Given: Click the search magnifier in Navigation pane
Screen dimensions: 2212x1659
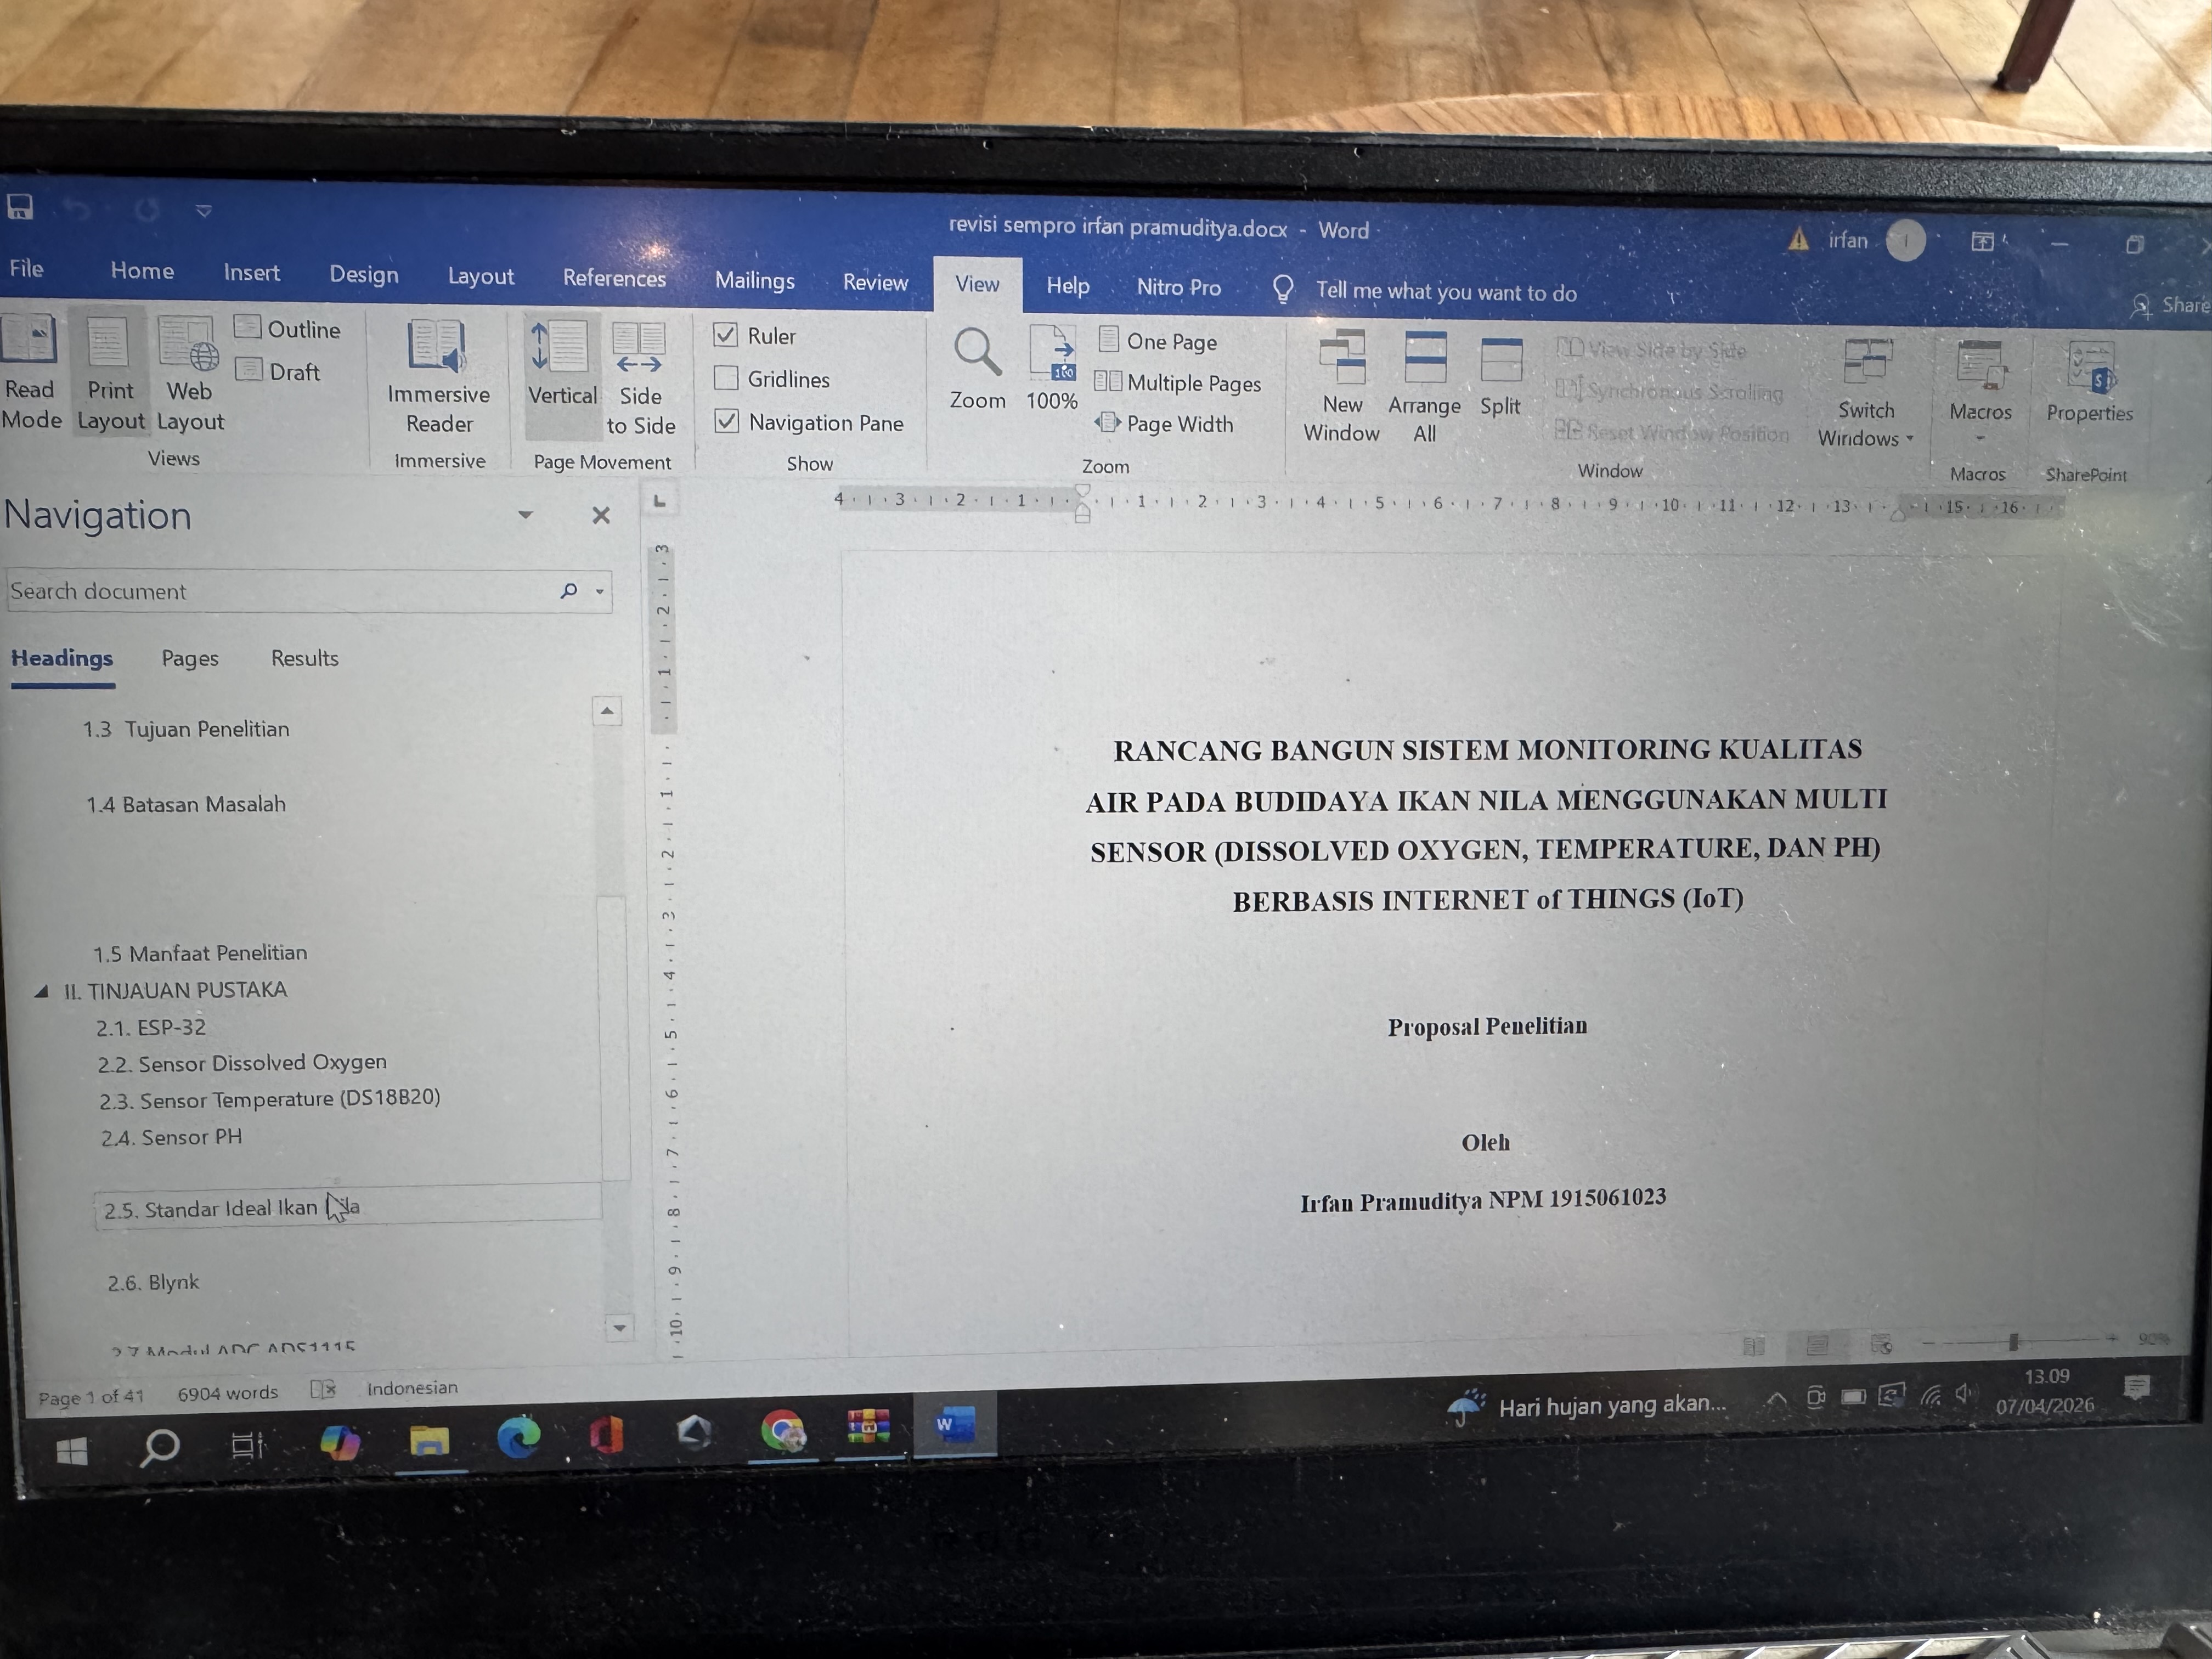Looking at the screenshot, I should [x=569, y=590].
